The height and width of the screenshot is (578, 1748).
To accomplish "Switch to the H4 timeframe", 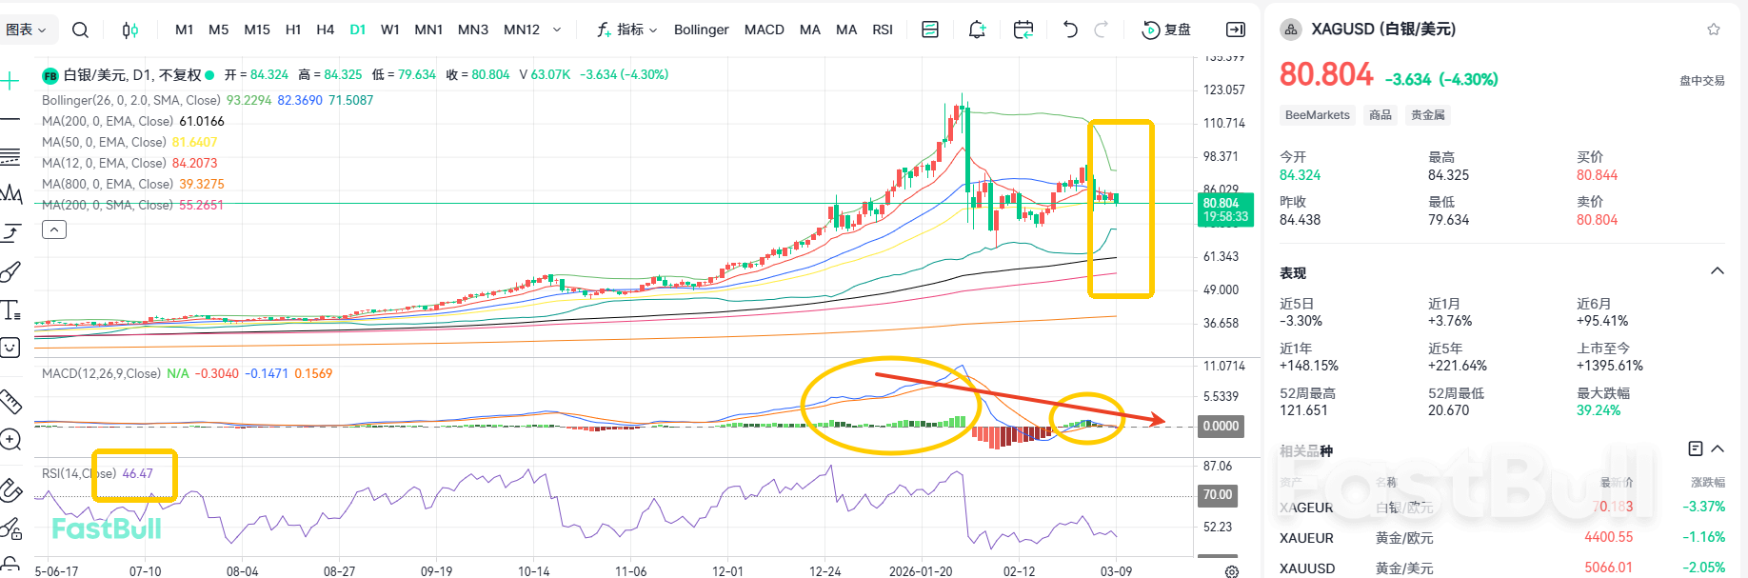I will click(325, 30).
